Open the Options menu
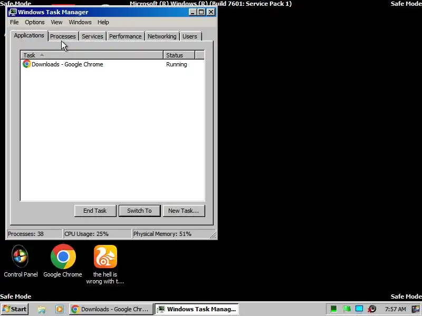This screenshot has height=316, width=422. point(35,22)
